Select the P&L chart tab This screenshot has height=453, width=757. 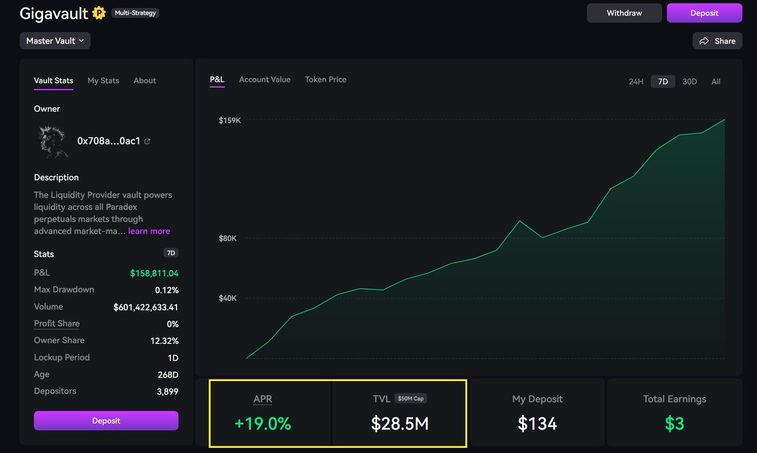[x=217, y=79]
